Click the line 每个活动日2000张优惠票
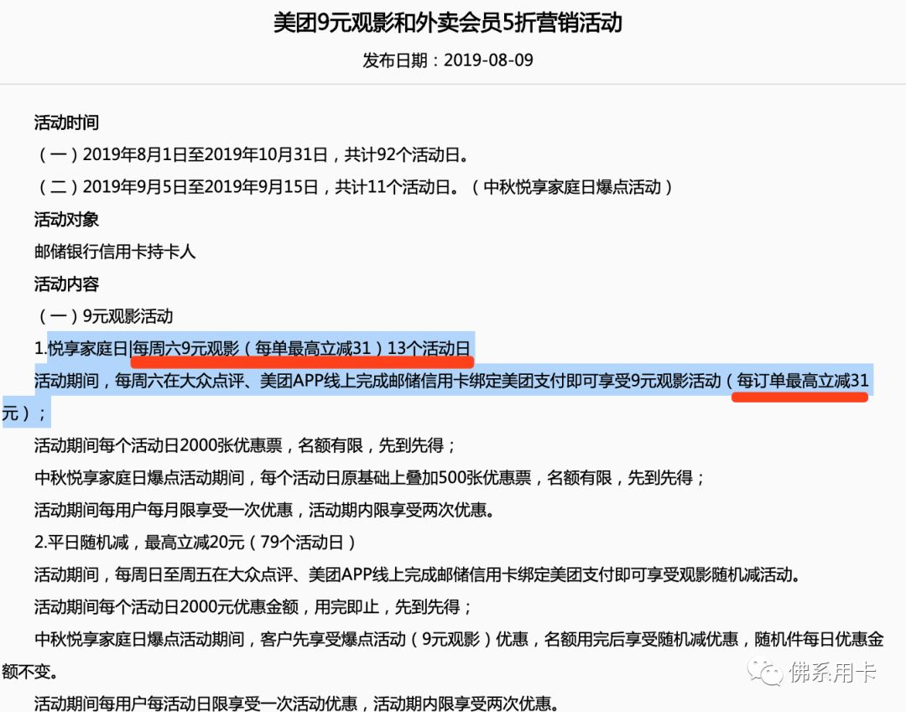Screen dimensions: 906x712 (x=245, y=445)
